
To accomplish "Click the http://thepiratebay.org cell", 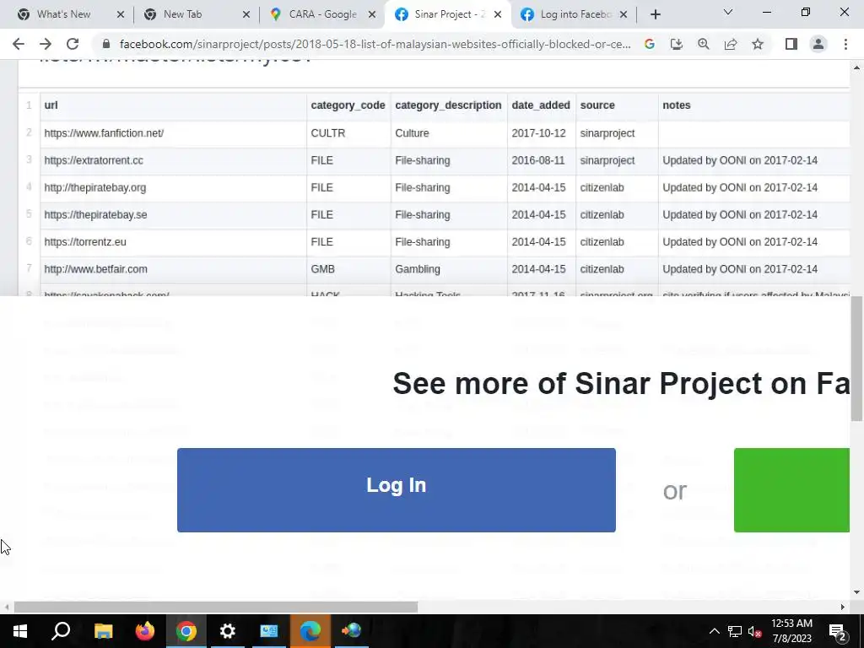I will pyautogui.click(x=173, y=188).
